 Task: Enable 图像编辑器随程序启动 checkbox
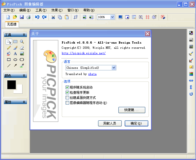click(x=67, y=103)
